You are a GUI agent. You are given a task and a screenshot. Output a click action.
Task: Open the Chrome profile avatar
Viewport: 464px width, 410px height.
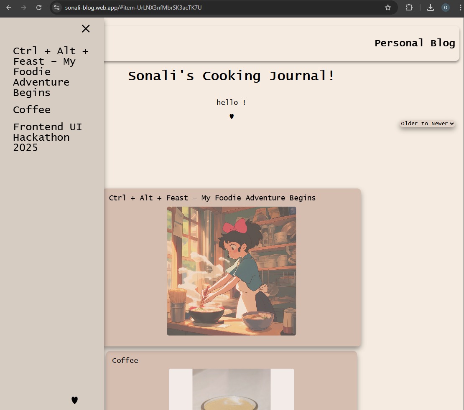[x=445, y=8]
